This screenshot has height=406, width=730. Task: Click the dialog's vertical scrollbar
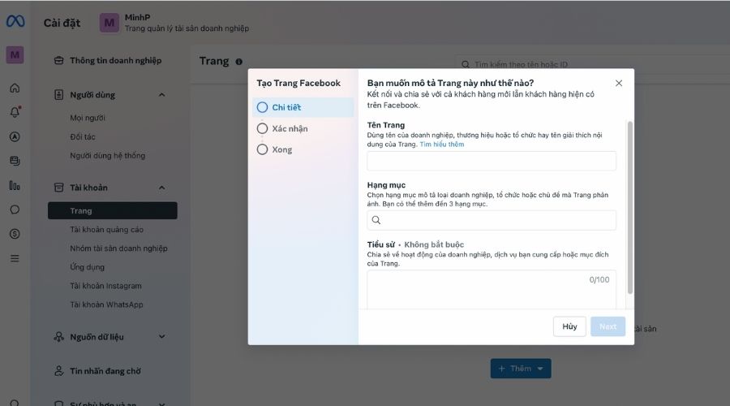[x=630, y=207]
